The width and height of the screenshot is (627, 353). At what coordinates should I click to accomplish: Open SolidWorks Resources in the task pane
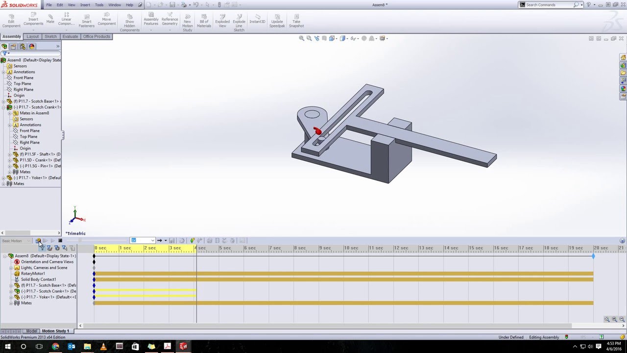(x=623, y=57)
